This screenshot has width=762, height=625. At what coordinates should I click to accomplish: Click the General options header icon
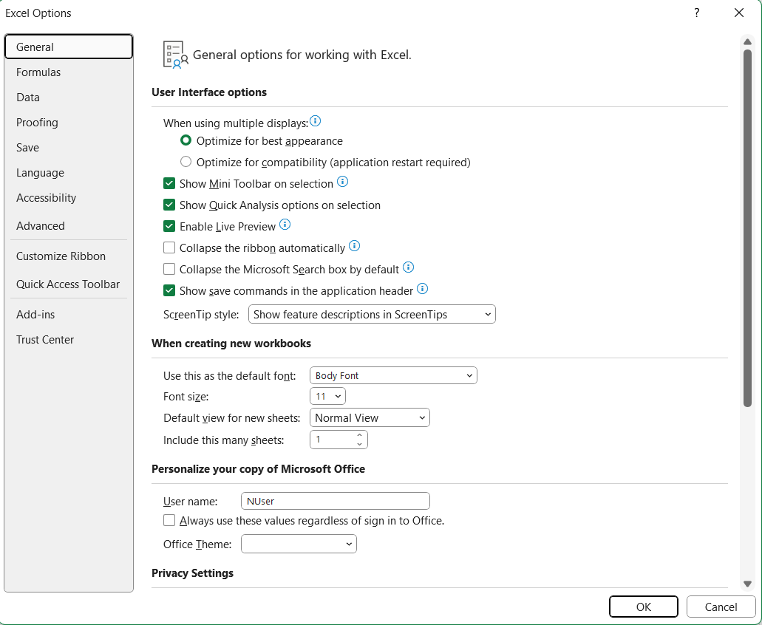174,54
